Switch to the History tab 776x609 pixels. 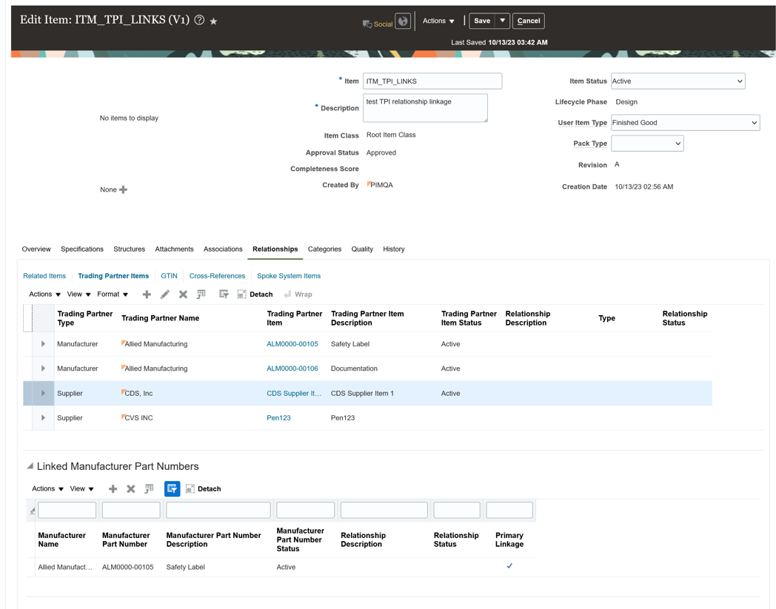coord(394,249)
